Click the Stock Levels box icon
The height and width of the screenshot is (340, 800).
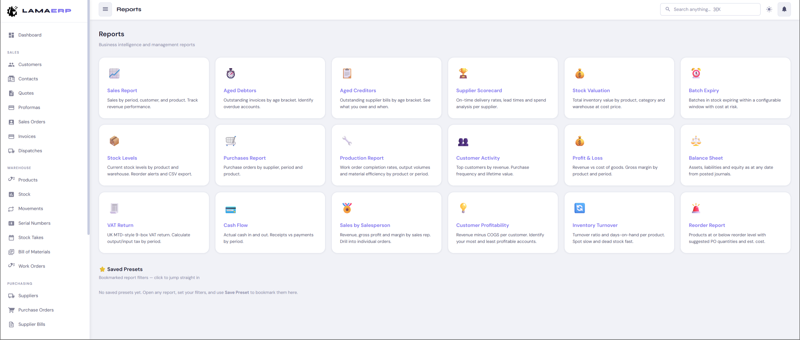point(114,141)
